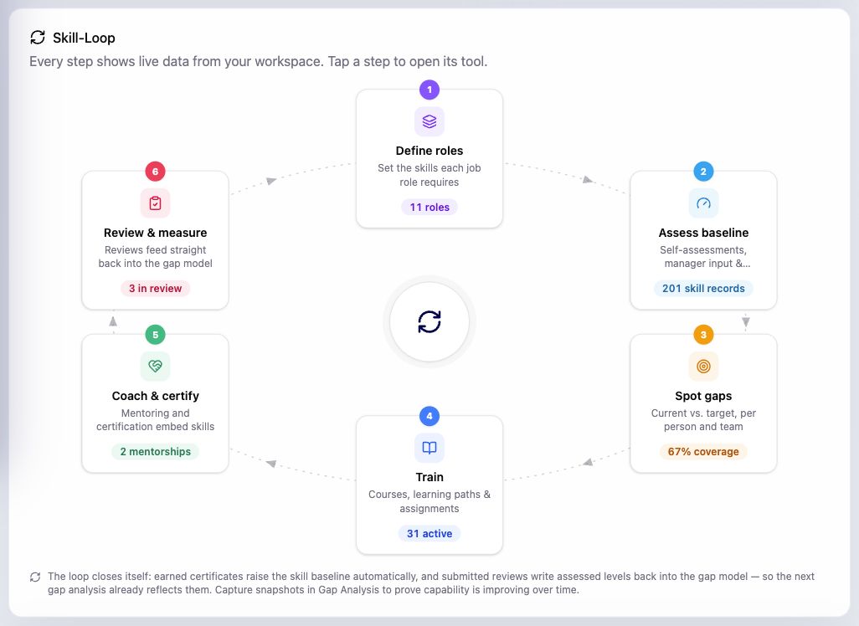This screenshot has width=859, height=626.
Task: Open the Define roles layers icon
Action: [x=429, y=121]
